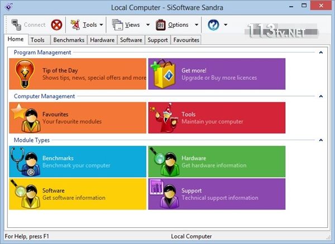Click the Hardware magnifier person icon
The width and height of the screenshot is (335, 244).
click(165, 162)
